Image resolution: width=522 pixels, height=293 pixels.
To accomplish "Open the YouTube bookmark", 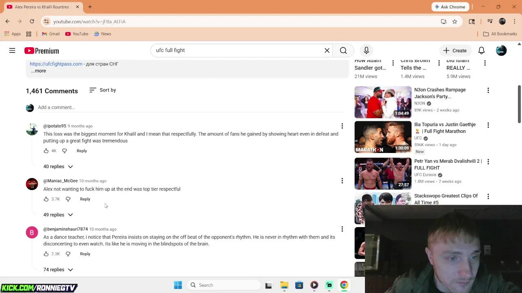I will click(x=77, y=34).
